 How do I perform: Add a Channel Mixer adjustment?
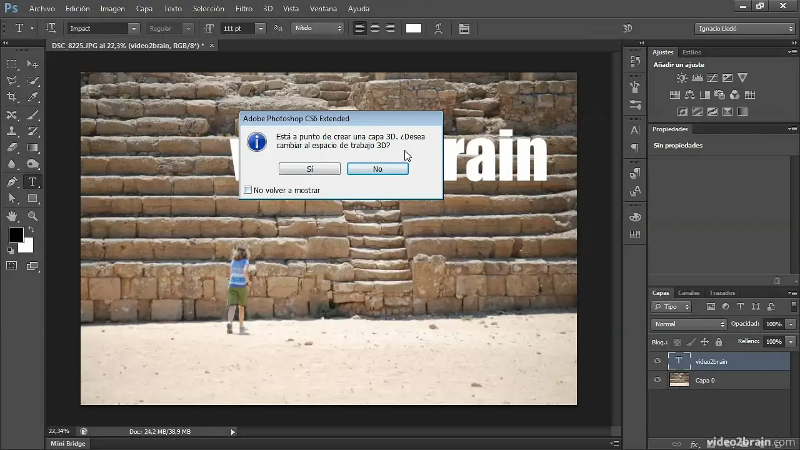(x=735, y=95)
